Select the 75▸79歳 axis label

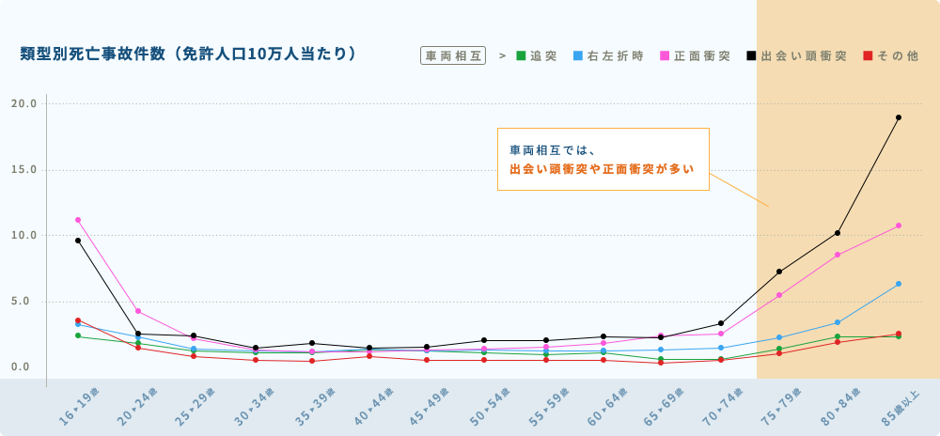pos(780,407)
